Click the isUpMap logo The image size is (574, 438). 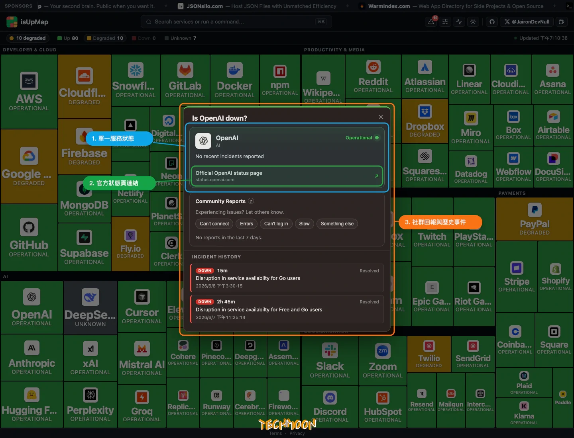pyautogui.click(x=28, y=22)
